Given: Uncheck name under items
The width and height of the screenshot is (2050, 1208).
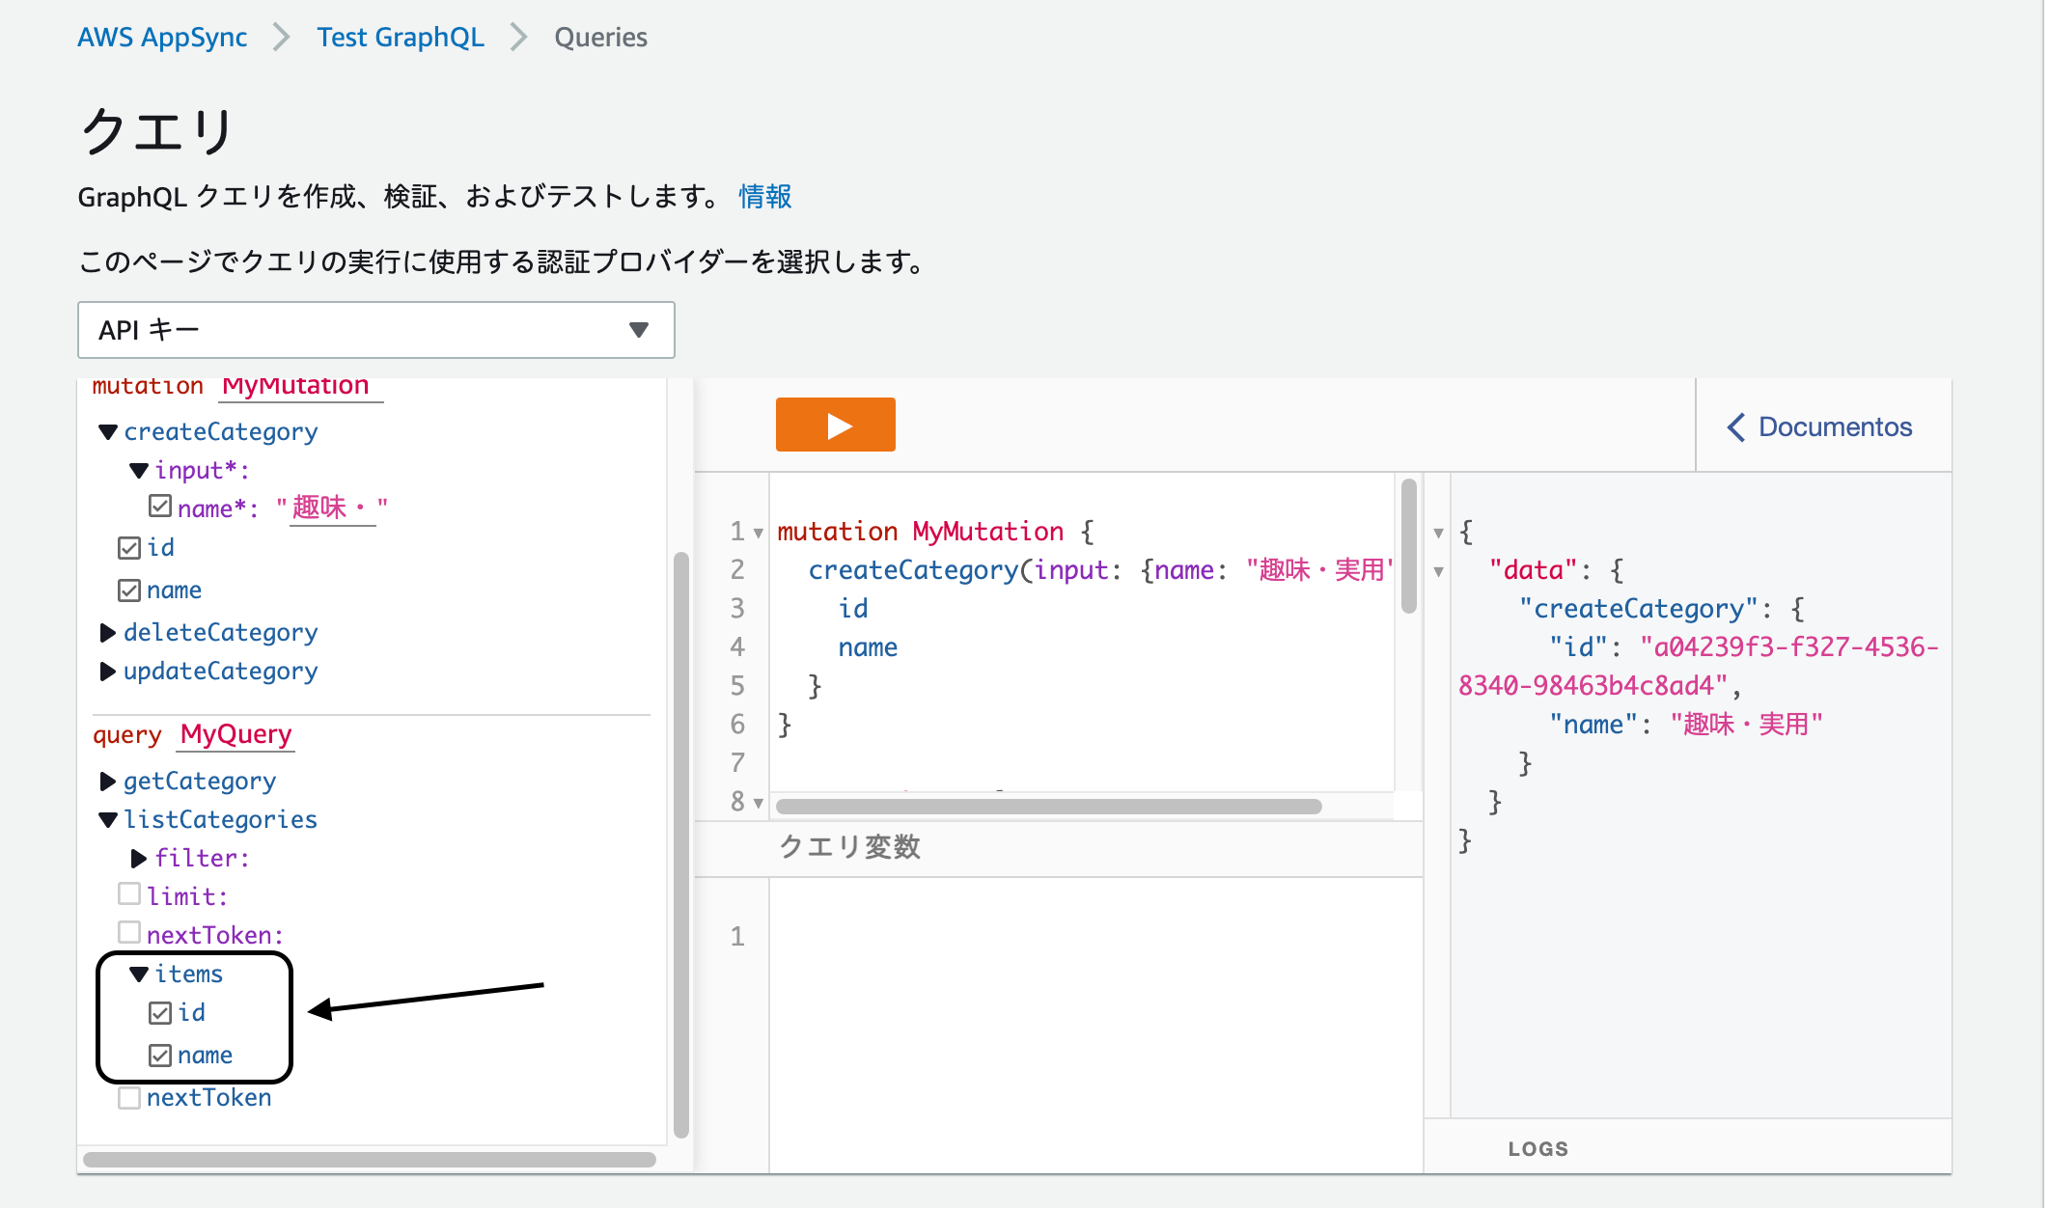Looking at the screenshot, I should pyautogui.click(x=160, y=1056).
